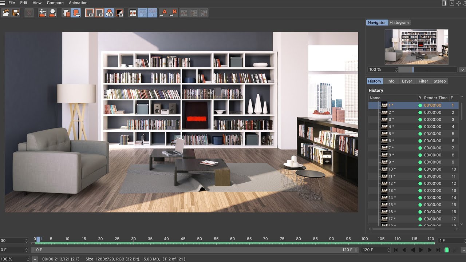Toggle the second highlighted AB view icon
This screenshot has width=466, height=262.
click(153, 13)
